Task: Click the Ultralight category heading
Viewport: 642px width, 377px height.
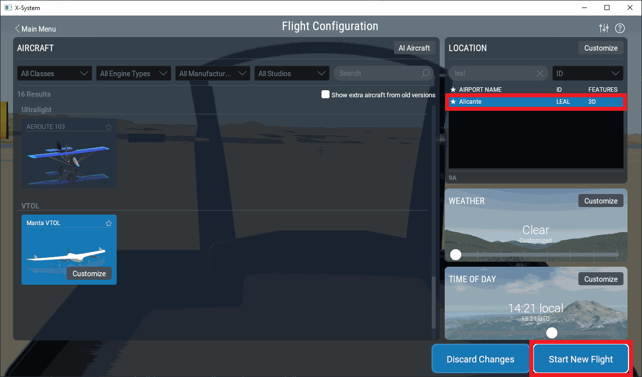Action: tap(37, 110)
